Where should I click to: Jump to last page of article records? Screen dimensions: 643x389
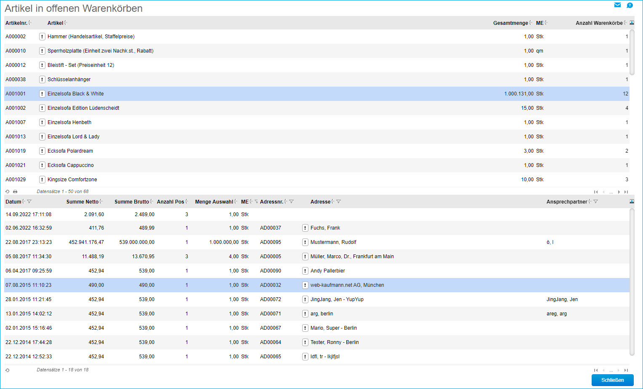coord(626,192)
